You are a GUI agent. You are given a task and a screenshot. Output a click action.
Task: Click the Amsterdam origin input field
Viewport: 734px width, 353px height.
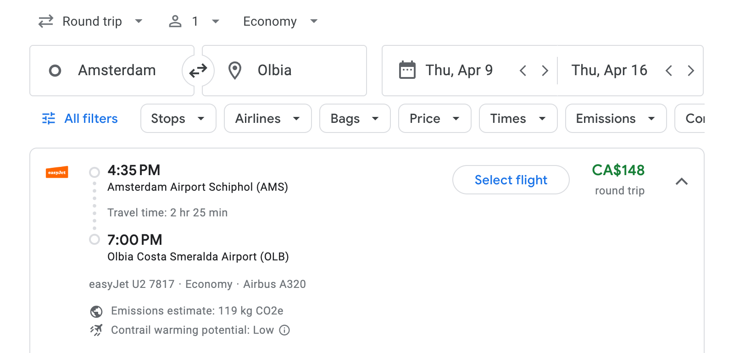click(117, 70)
